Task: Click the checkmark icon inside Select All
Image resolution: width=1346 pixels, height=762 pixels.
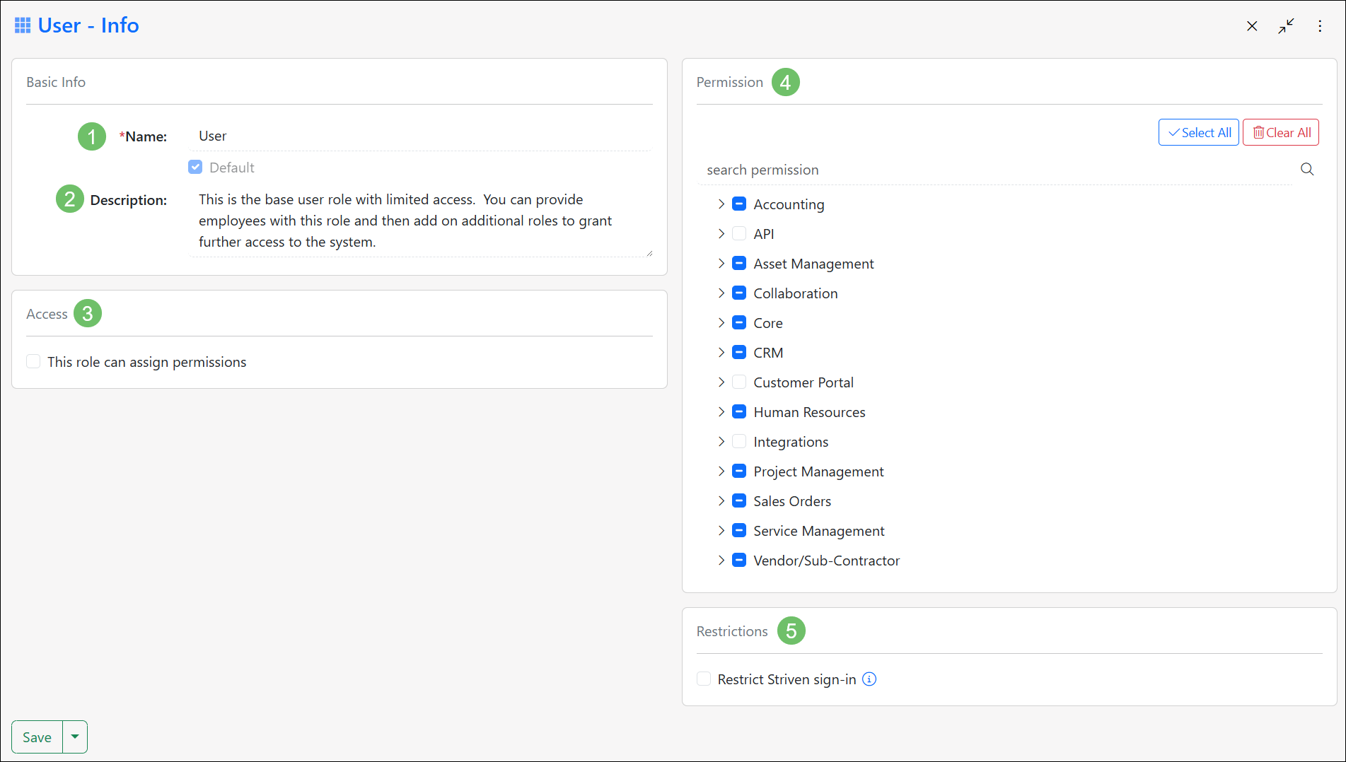Action: 1174,132
